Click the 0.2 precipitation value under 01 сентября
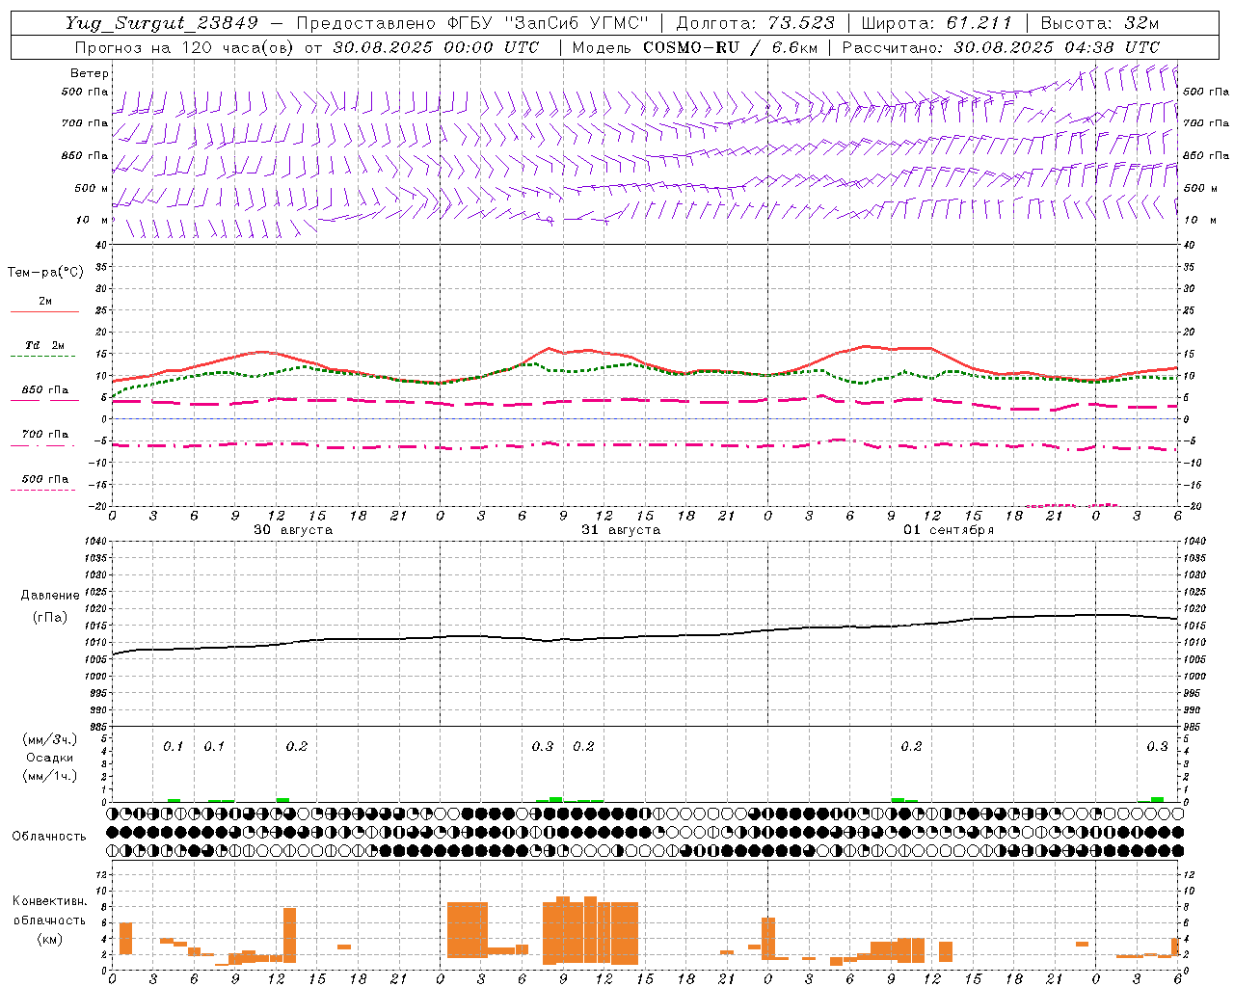This screenshot has height=987, width=1234. tap(911, 746)
